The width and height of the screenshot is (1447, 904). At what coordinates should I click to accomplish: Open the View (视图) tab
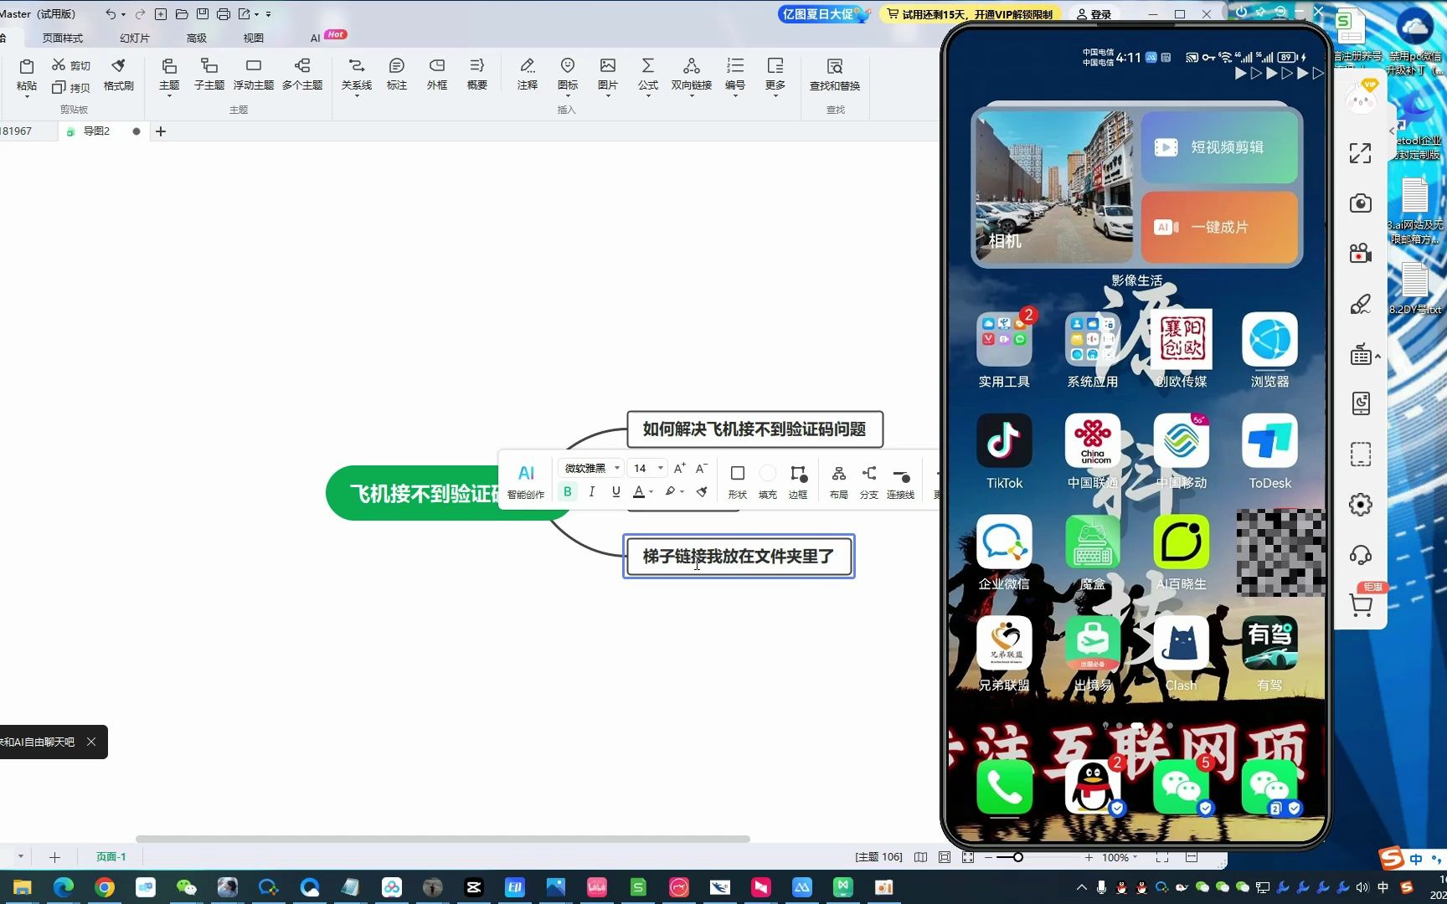(254, 38)
